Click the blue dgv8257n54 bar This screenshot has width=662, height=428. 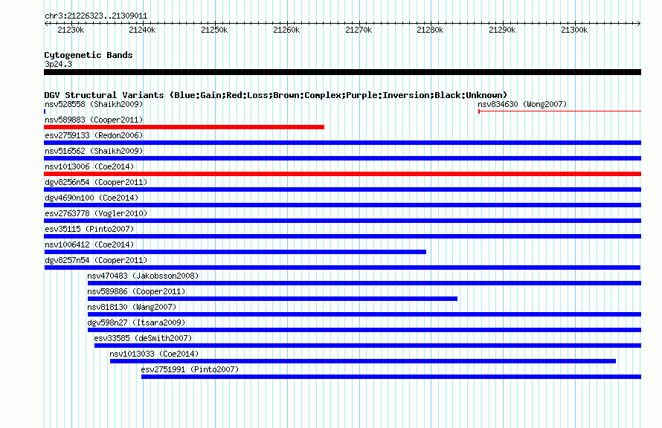tap(342, 267)
